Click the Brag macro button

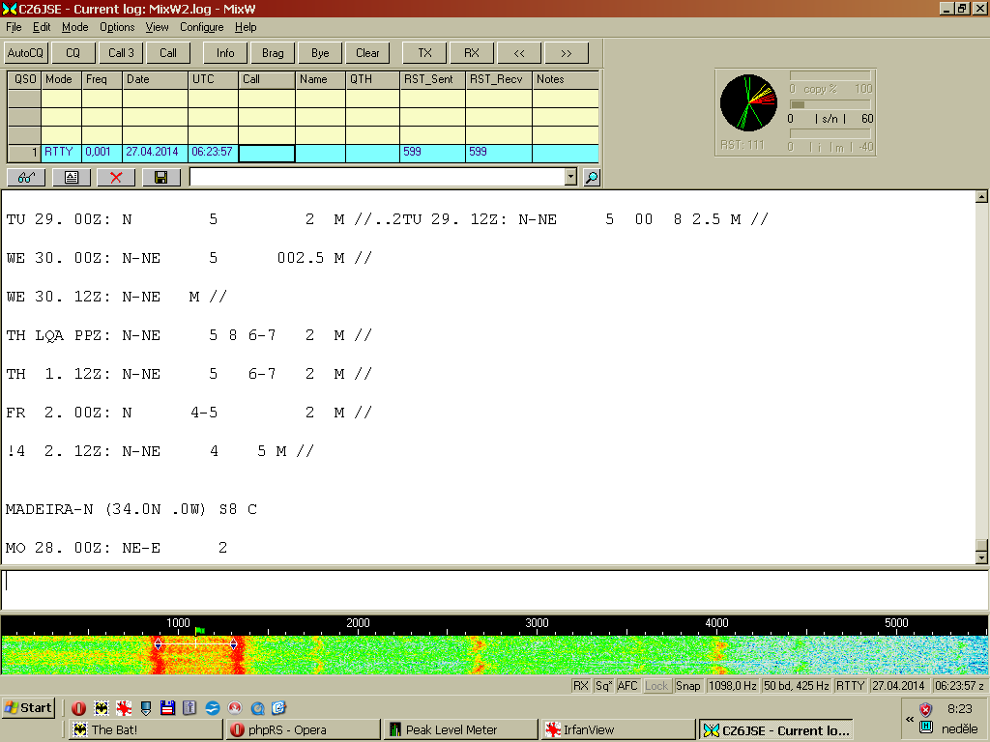pyautogui.click(x=273, y=53)
